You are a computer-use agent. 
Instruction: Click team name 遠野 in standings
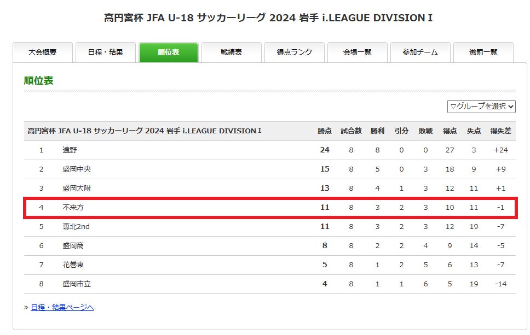[x=70, y=150]
